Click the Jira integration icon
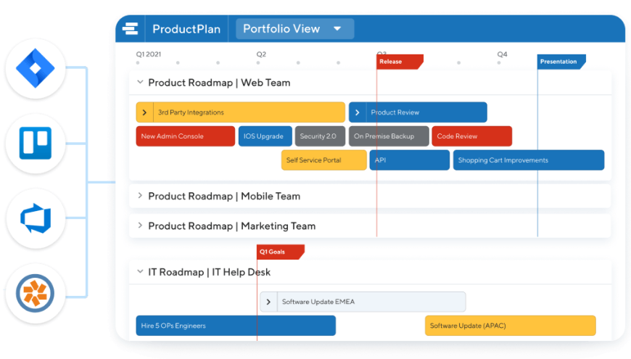This screenshot has height=359, width=631. [36, 69]
